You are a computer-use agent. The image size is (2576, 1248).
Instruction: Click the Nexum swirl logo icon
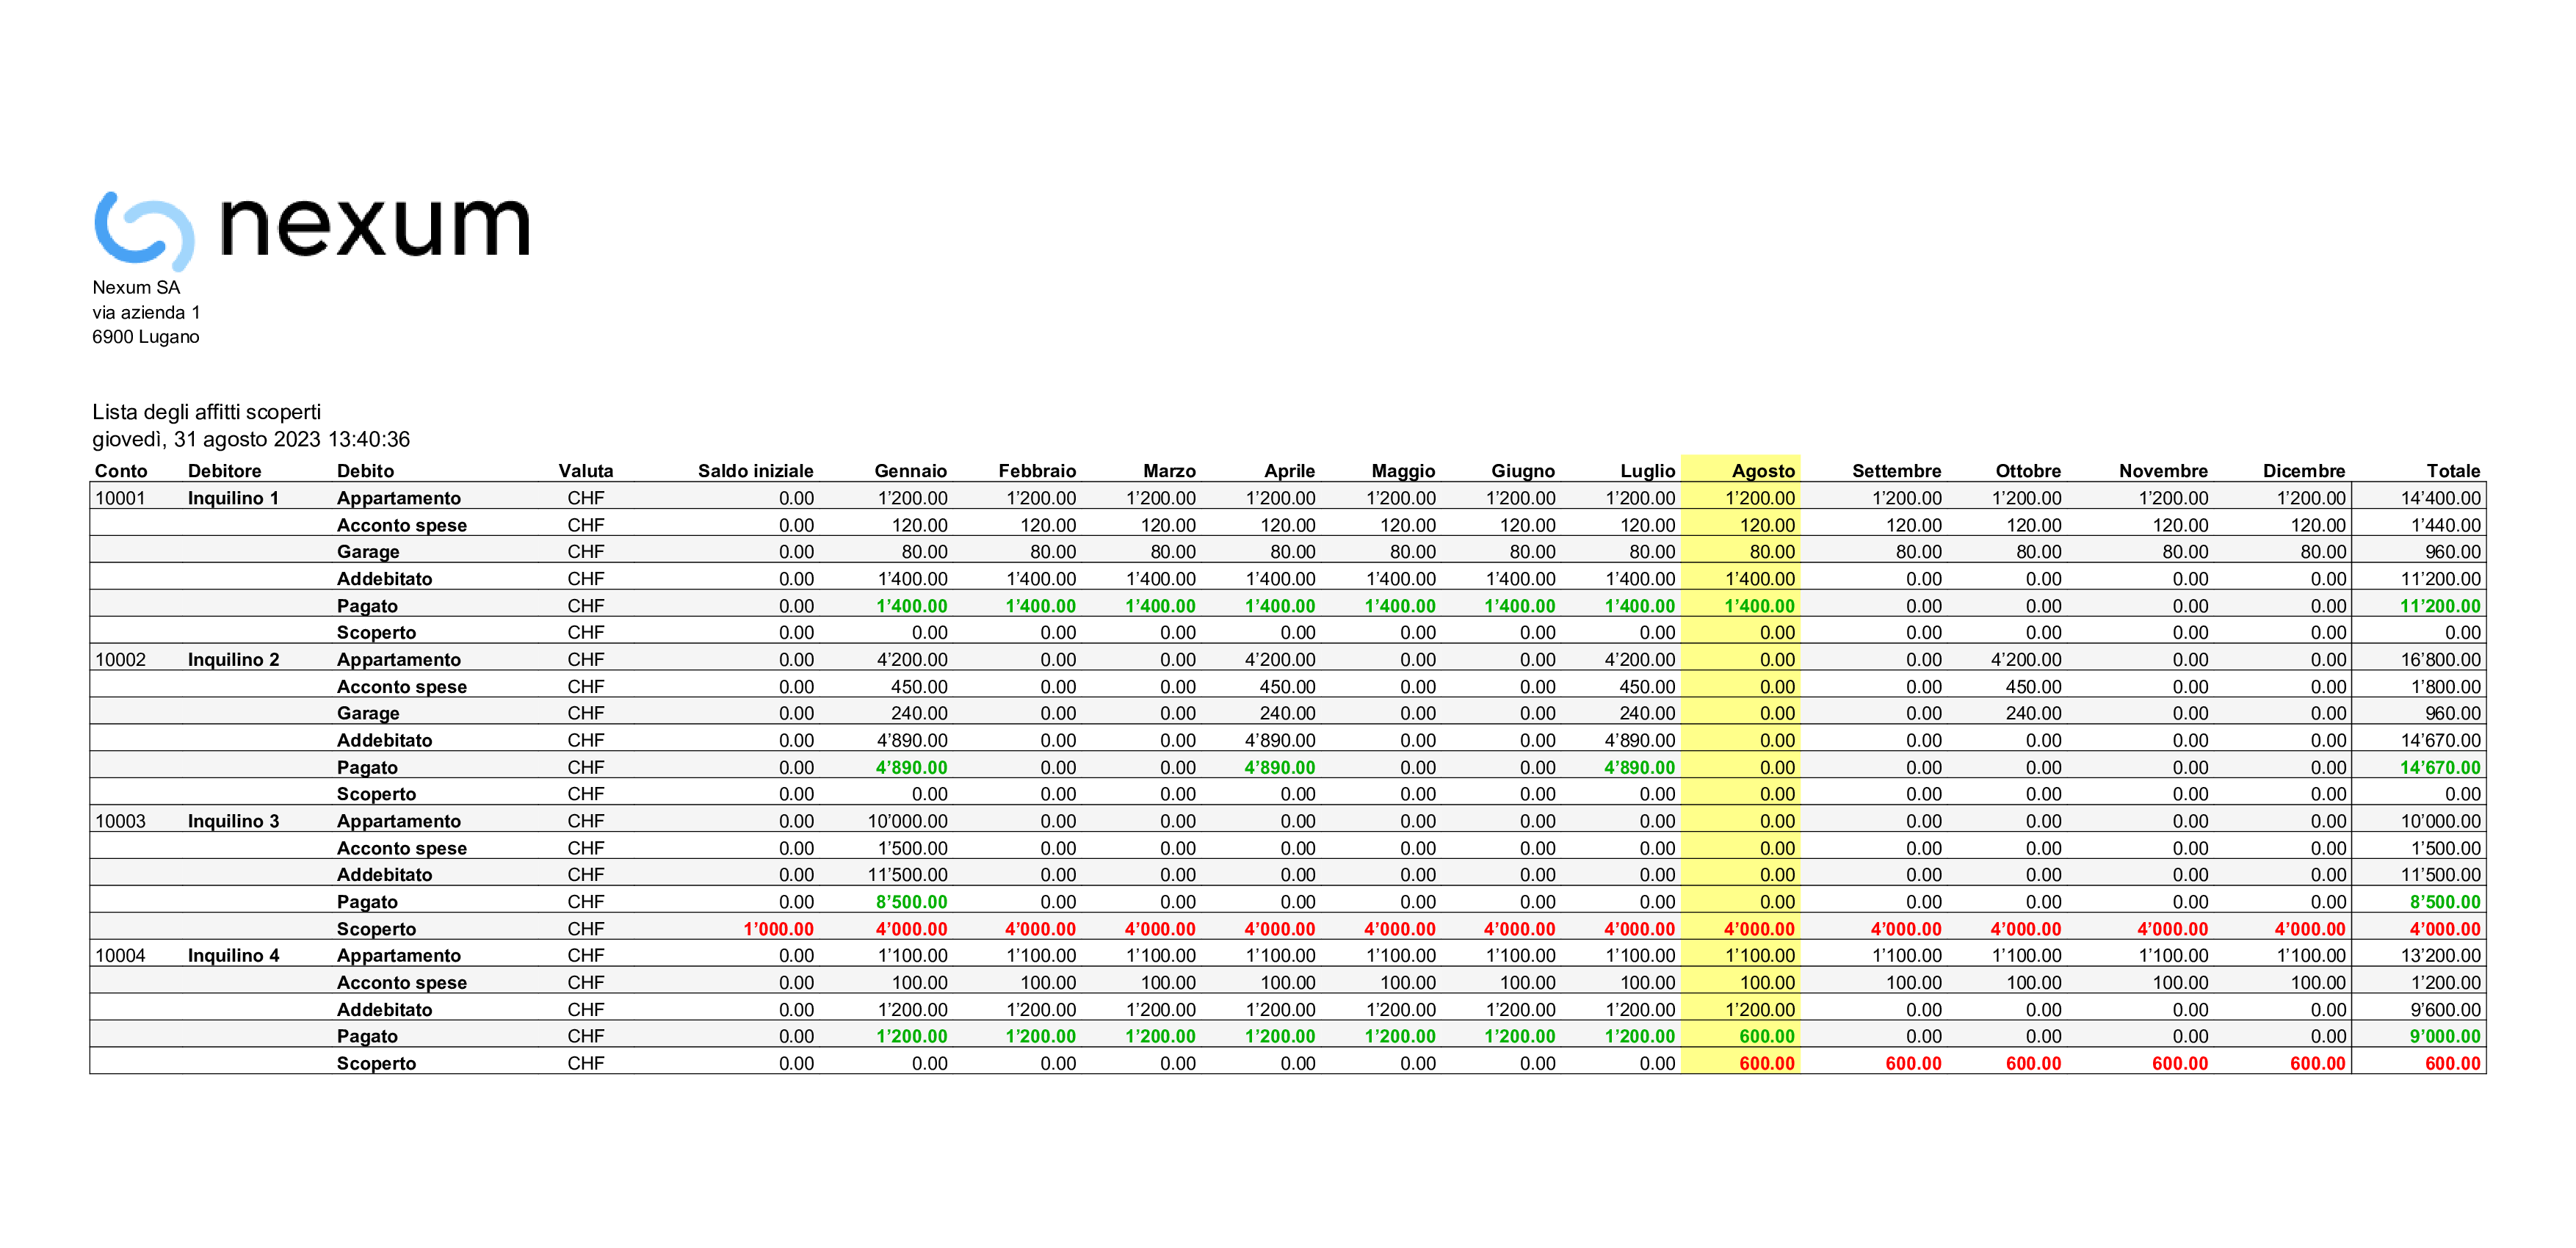[143, 230]
